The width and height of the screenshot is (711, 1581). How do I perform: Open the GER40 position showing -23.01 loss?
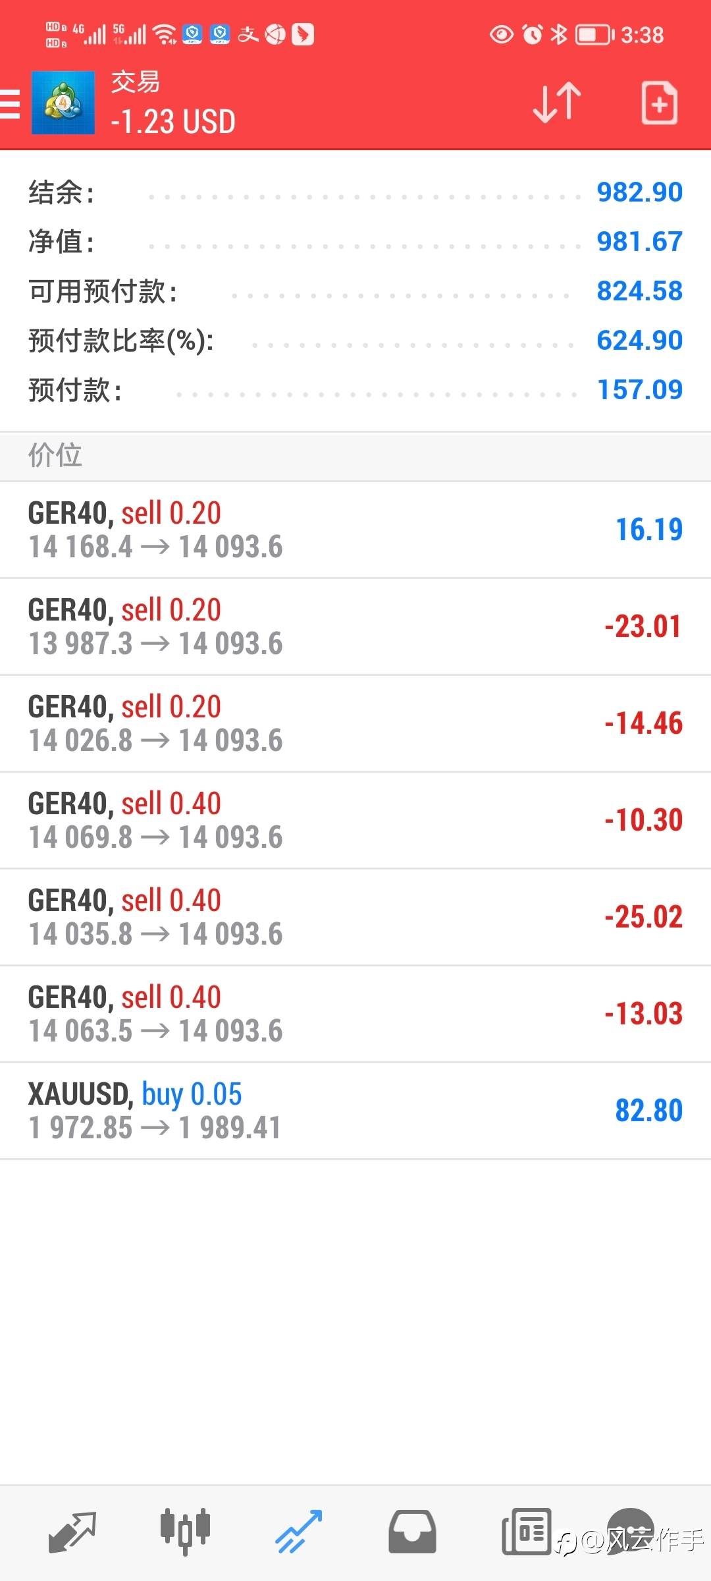pyautogui.click(x=355, y=627)
